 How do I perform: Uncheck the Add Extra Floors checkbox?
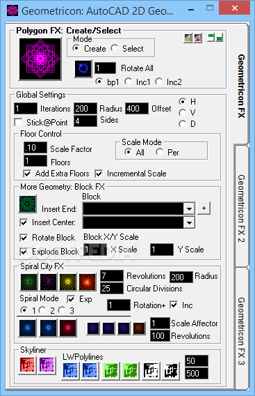(x=27, y=174)
